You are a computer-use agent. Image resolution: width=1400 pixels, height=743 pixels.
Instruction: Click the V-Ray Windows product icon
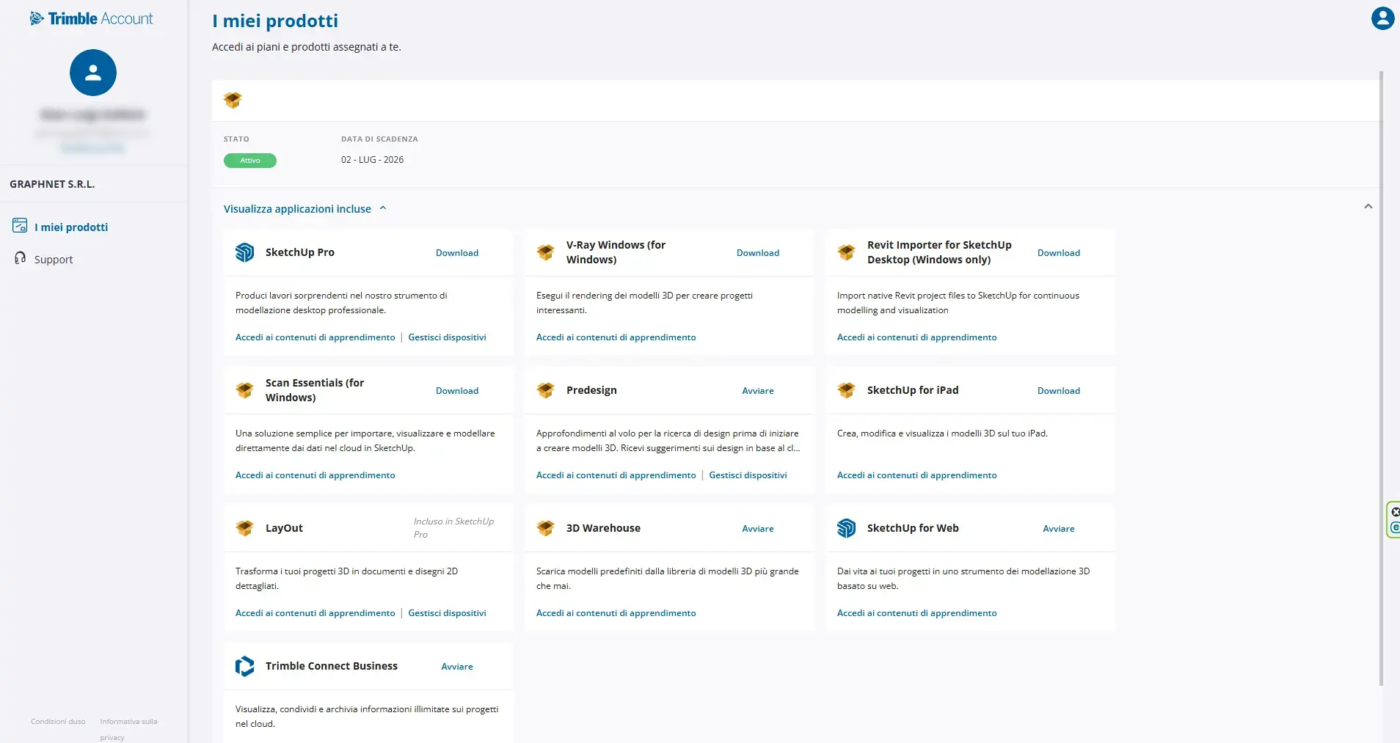[545, 252]
